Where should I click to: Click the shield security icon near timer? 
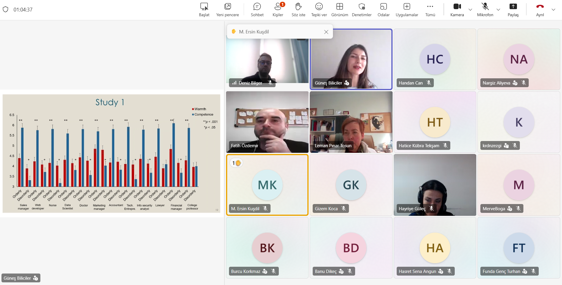click(5, 9)
